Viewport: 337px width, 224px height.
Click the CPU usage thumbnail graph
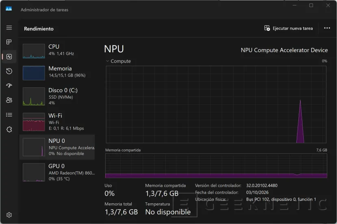point(34,51)
